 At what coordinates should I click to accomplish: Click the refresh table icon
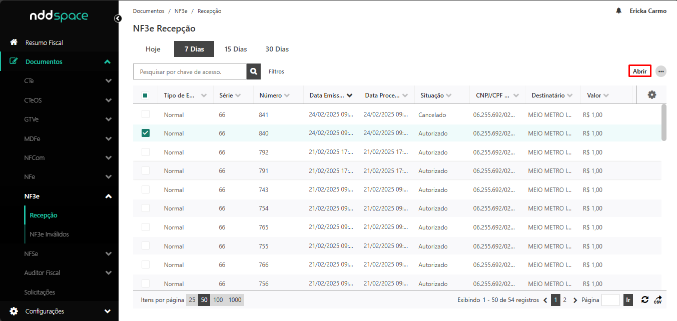click(x=645, y=300)
